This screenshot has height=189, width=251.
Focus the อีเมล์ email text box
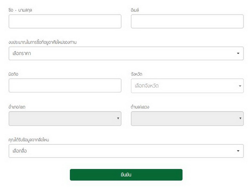tap(187, 21)
